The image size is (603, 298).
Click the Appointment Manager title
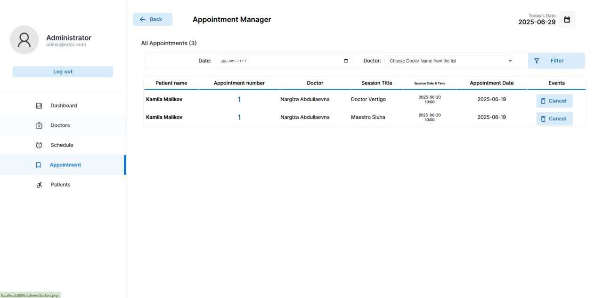(232, 19)
